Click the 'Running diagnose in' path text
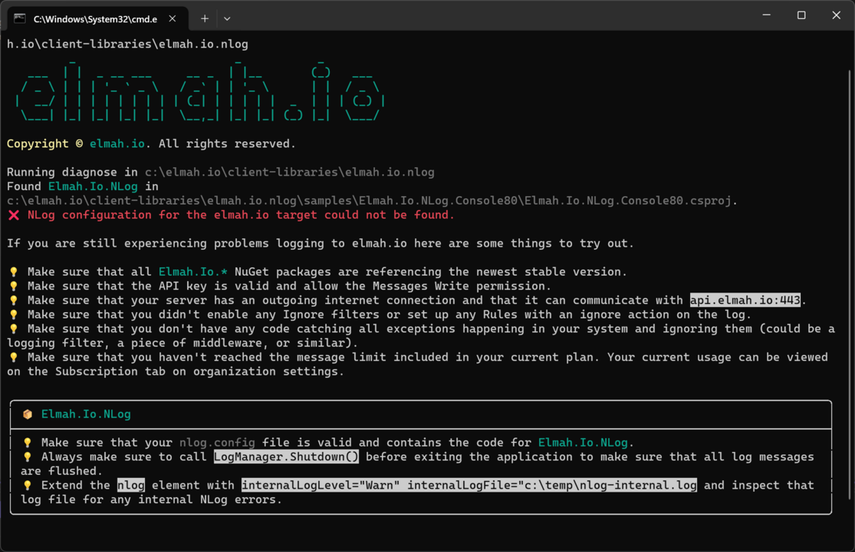 [x=289, y=173]
